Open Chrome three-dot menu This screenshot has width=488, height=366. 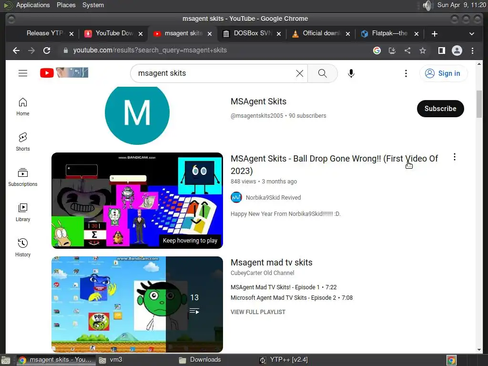[472, 51]
